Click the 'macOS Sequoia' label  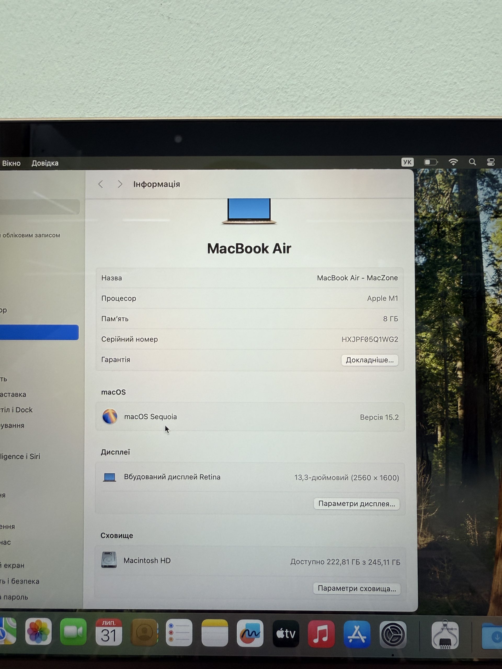[150, 417]
